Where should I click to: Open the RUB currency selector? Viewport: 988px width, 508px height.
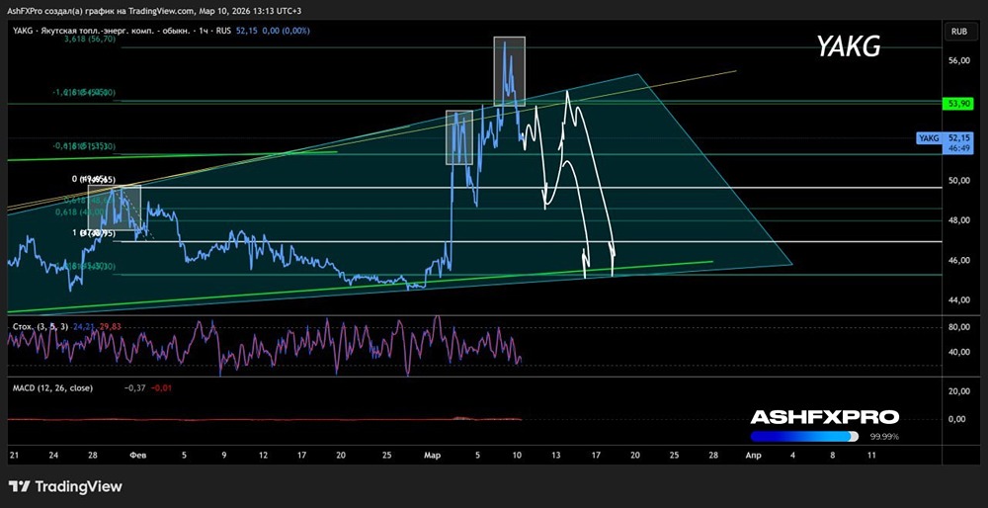point(959,32)
